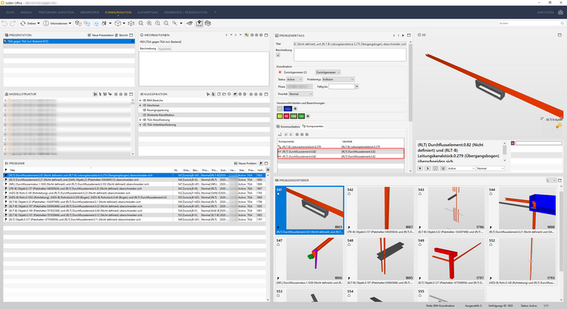Click the zoom-to-fit crosshair magnifier icon
The width and height of the screenshot is (567, 309).
(x=141, y=24)
